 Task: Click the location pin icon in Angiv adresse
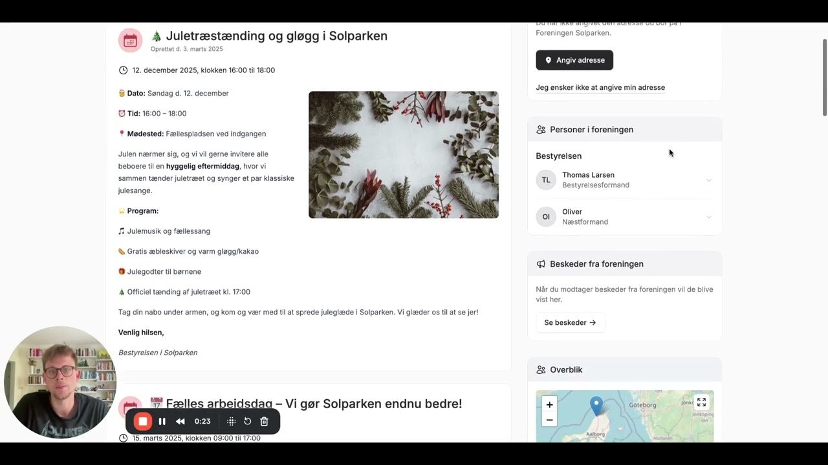[549, 60]
